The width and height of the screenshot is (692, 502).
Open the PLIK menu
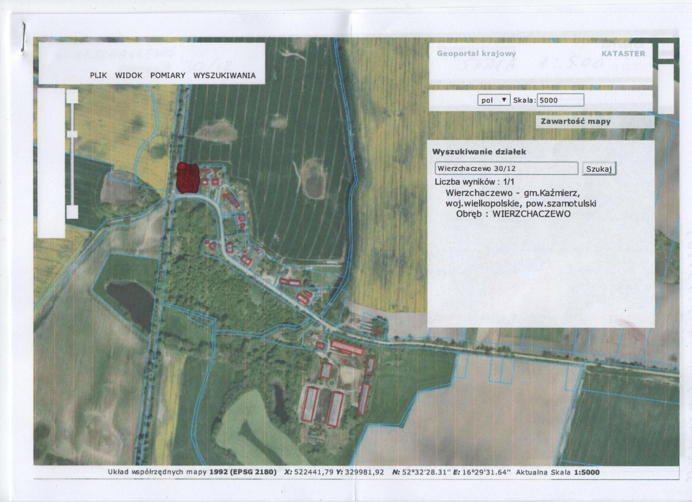(x=99, y=76)
